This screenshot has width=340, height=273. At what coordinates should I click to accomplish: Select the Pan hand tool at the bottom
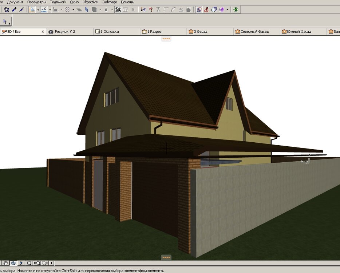pos(5,262)
